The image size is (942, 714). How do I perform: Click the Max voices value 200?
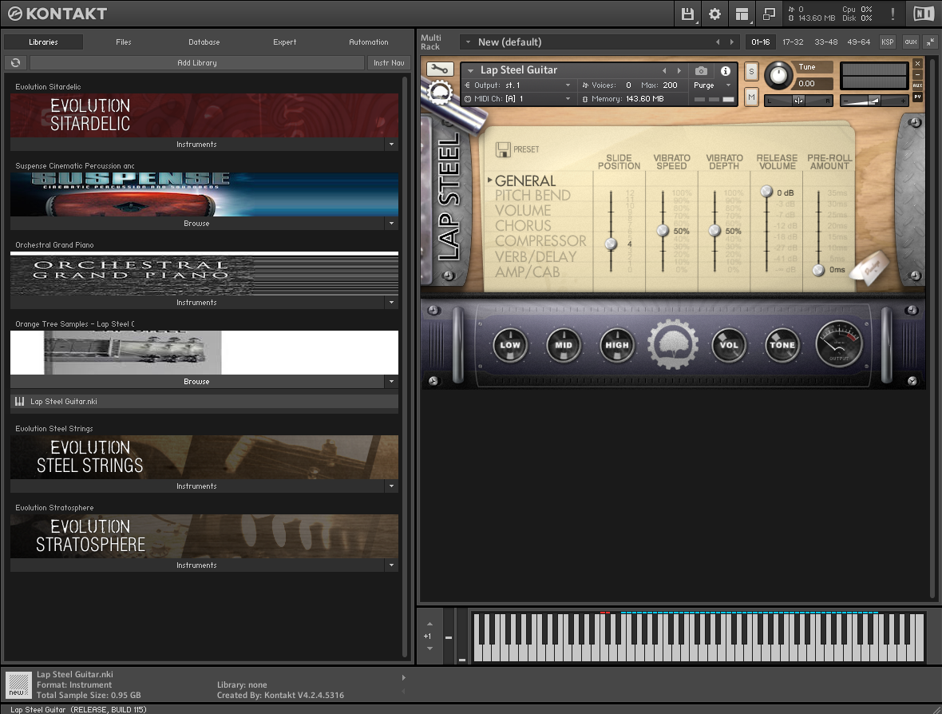tap(670, 85)
